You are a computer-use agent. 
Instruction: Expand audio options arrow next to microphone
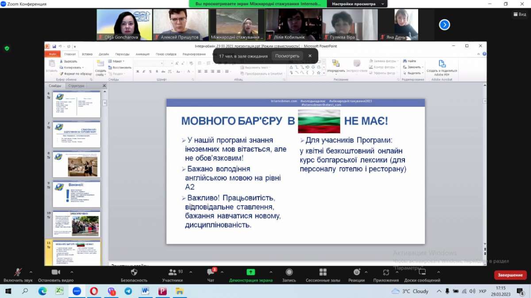point(31,272)
